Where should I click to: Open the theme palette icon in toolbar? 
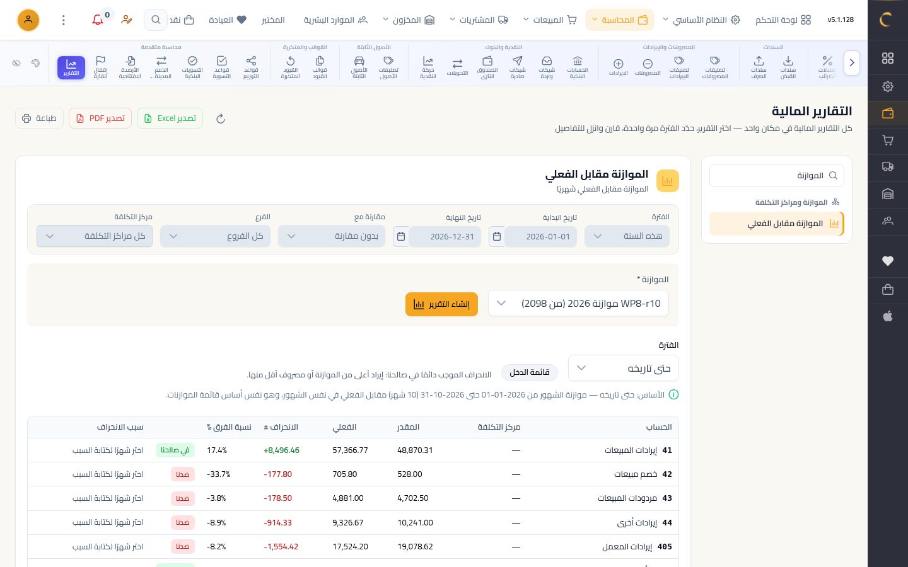[x=35, y=63]
